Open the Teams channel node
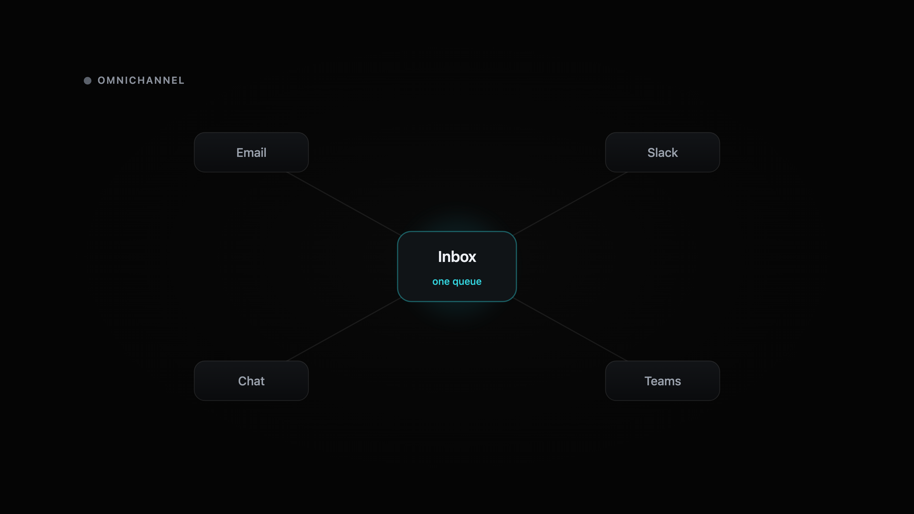Screen dimensions: 914x514 click(x=662, y=381)
